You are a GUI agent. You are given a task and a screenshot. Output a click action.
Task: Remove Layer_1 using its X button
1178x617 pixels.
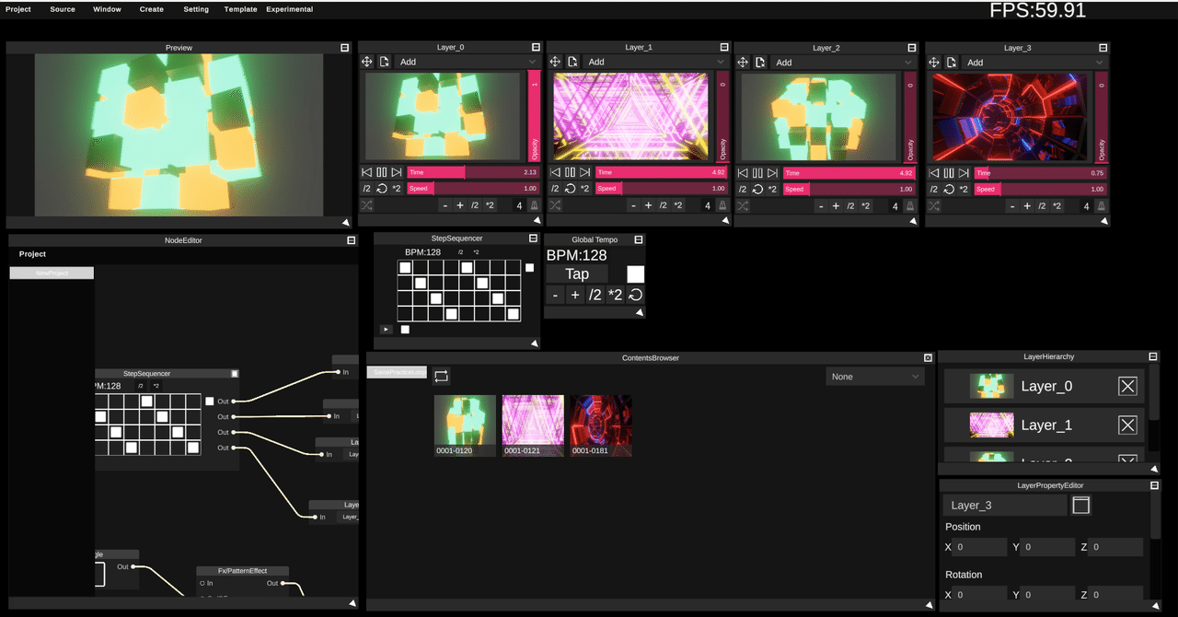tap(1127, 425)
